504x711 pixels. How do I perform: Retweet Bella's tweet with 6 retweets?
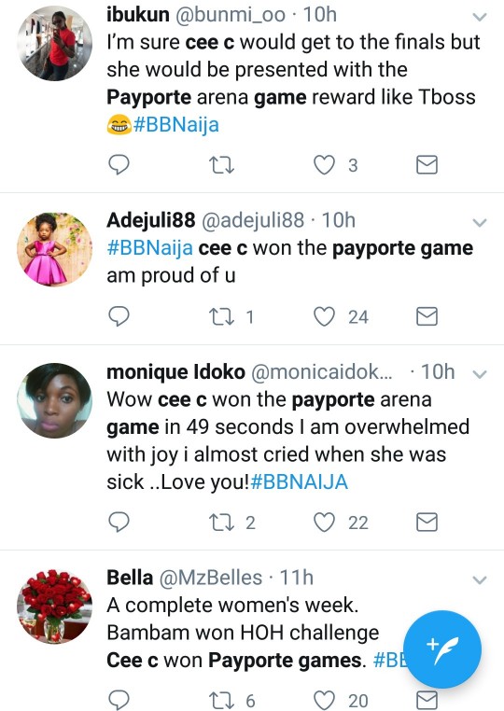pyautogui.click(x=221, y=701)
